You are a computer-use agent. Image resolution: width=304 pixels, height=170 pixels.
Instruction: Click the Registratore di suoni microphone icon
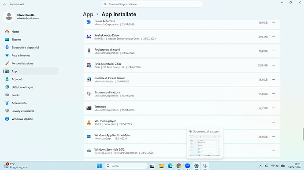pos(89,51)
